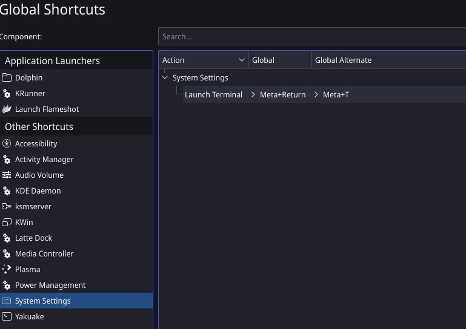Select the Dolphin folder icon

(x=7, y=78)
